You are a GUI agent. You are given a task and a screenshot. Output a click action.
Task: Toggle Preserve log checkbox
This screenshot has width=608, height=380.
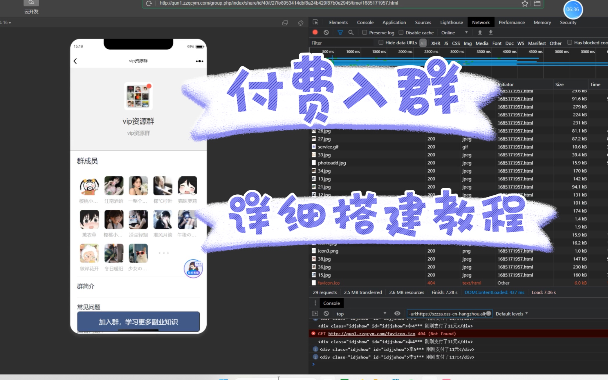click(365, 32)
